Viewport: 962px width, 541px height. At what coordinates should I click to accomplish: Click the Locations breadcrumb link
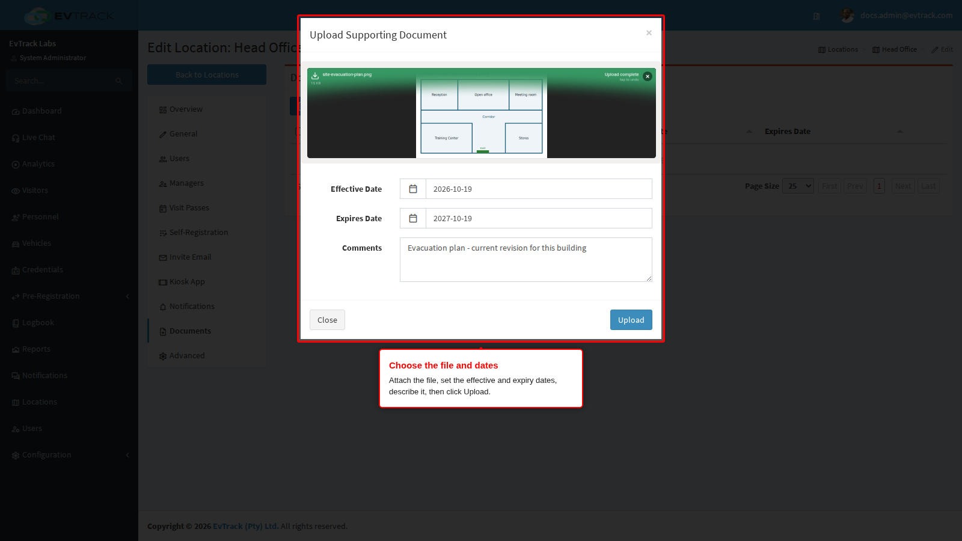click(x=838, y=49)
